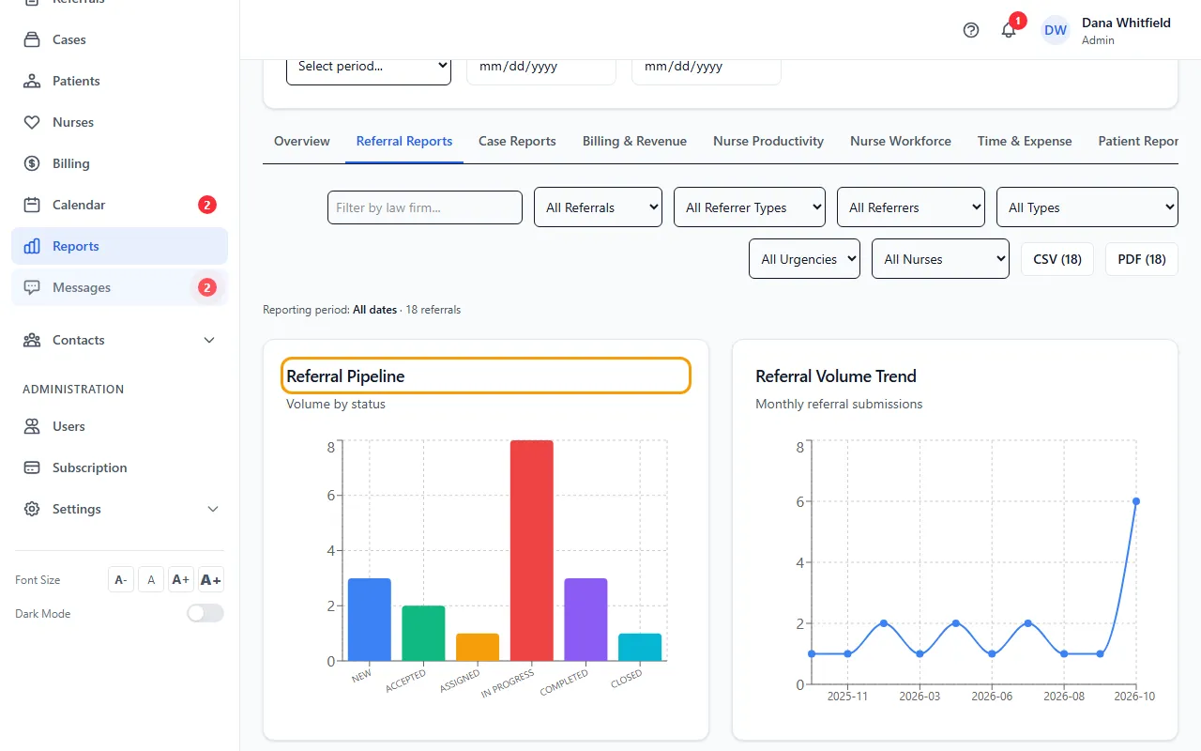
Task: Click the Users sidebar icon
Action: (32, 426)
